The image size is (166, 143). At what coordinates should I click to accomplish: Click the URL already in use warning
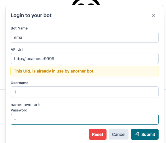point(85,71)
